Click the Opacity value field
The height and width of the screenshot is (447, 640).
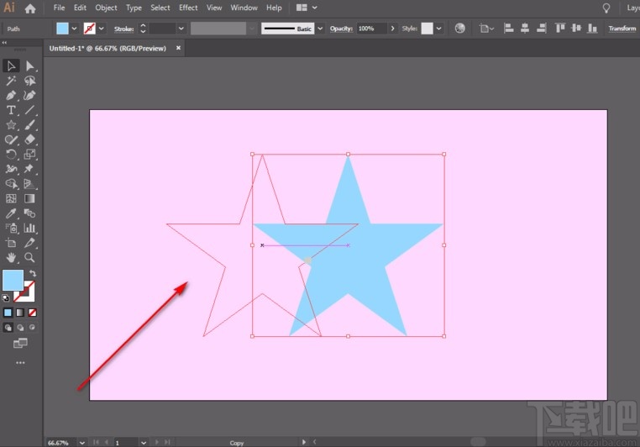[x=371, y=29]
